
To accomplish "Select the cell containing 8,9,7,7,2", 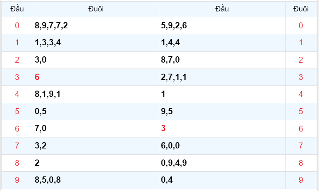I will pyautogui.click(x=51, y=26).
